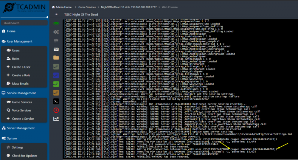The height and width of the screenshot is (160, 298).
Task: Expand the Server Management section
Action: [x=21, y=128]
